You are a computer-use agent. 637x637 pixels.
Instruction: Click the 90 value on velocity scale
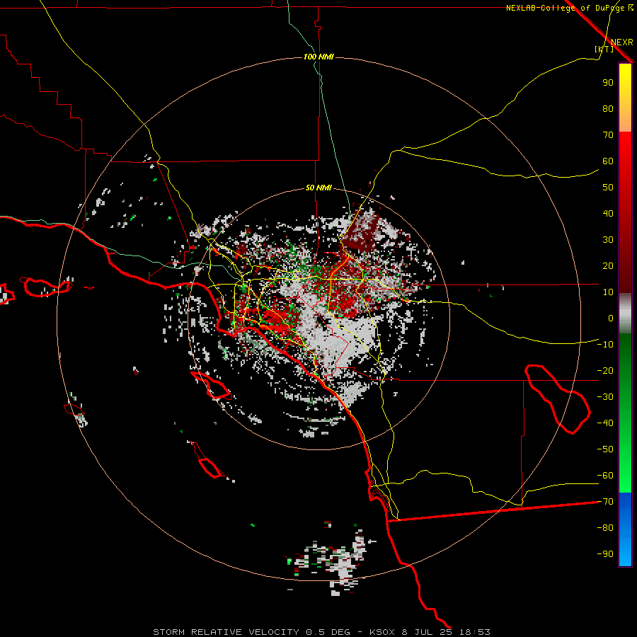tap(608, 83)
